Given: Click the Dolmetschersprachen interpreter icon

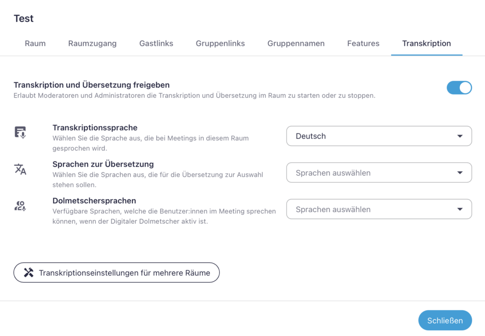Looking at the screenshot, I should 20,205.
